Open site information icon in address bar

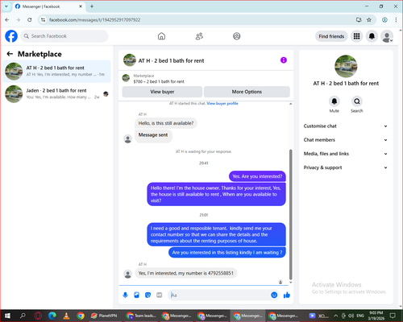tap(43, 20)
